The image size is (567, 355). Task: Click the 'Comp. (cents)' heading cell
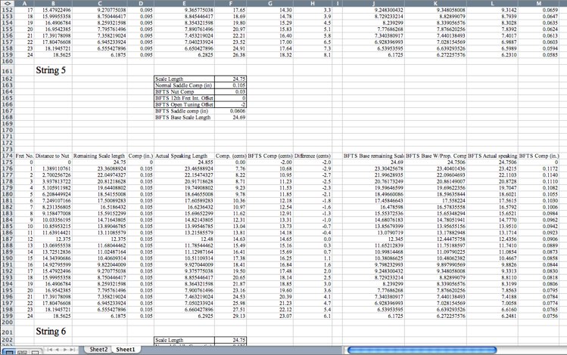230,156
